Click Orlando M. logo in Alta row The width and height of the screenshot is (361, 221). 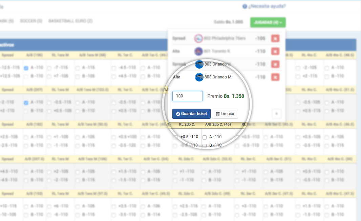click(199, 77)
